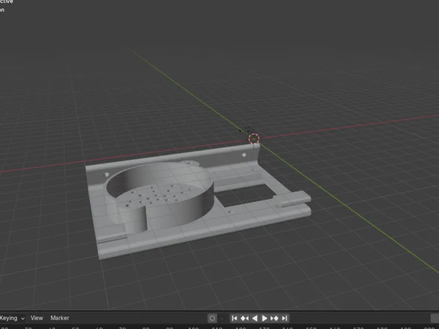Open the timeline Marker menu
Viewport: 439px width, 329px height.
(60, 318)
